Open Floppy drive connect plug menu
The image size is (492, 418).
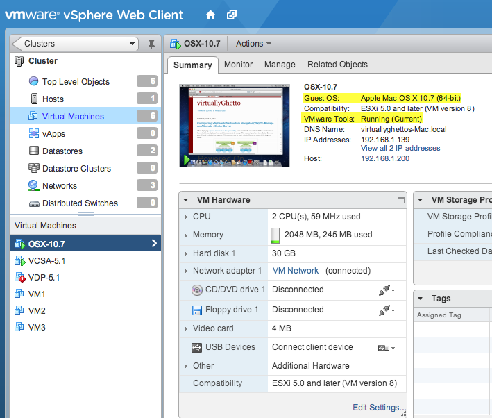387,310
